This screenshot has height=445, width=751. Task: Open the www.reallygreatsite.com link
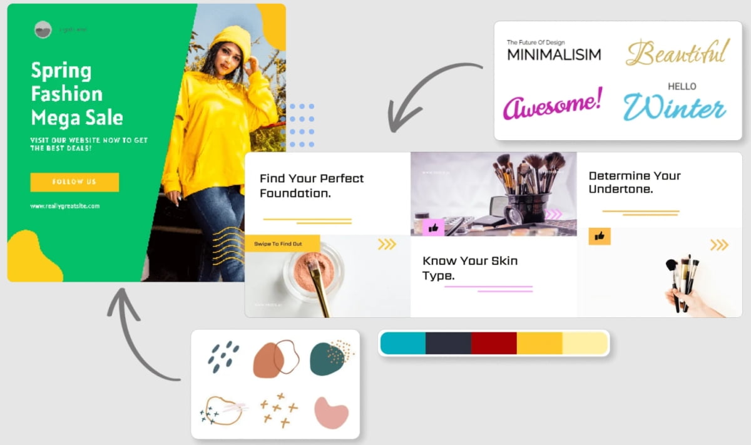[65, 206]
